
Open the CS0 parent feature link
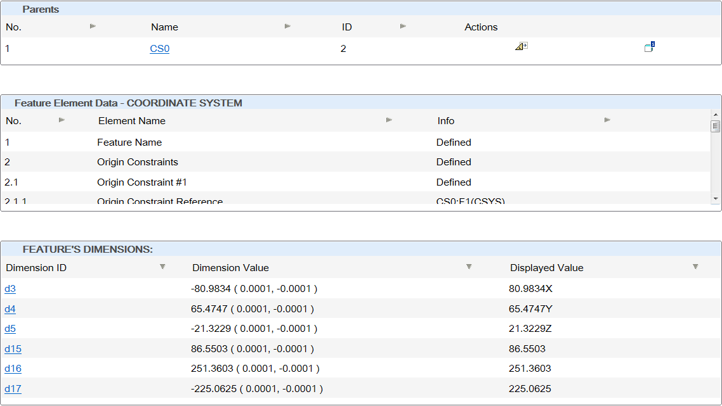pyautogui.click(x=159, y=49)
